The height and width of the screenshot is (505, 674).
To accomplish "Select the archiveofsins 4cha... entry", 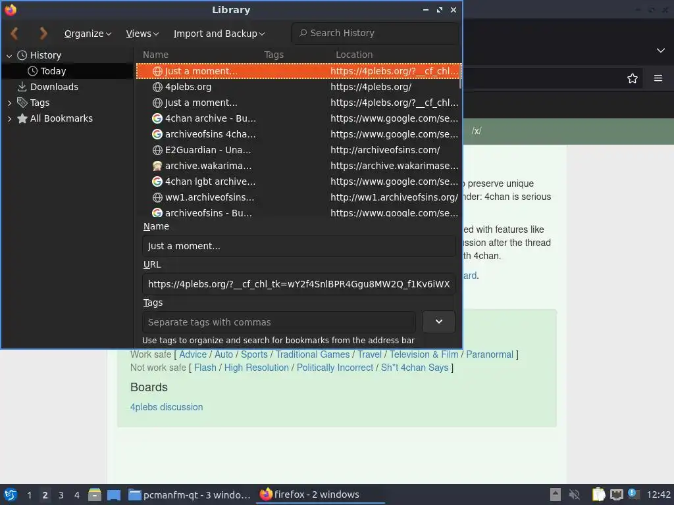I will pyautogui.click(x=298, y=134).
